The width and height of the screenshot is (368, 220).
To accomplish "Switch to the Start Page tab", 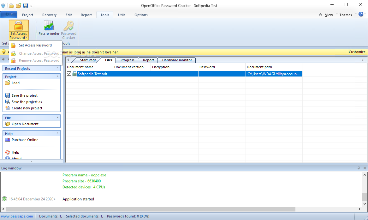I will 88,60.
